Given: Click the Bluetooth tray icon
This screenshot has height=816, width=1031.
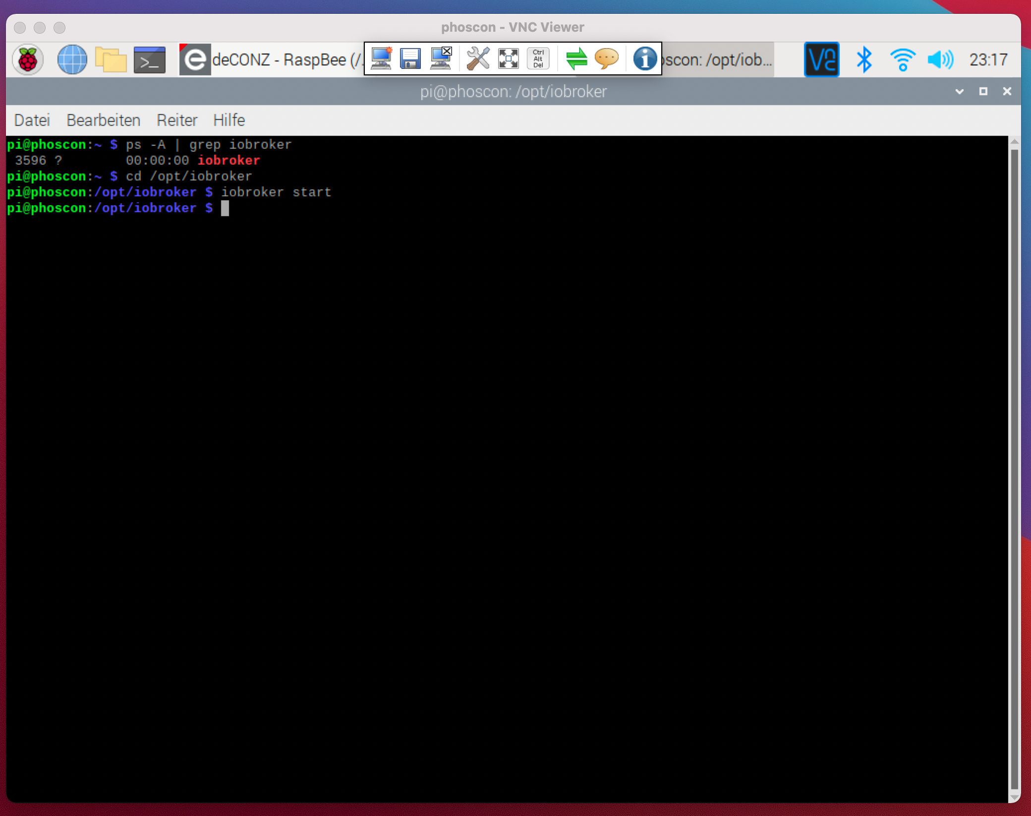Looking at the screenshot, I should click(864, 60).
